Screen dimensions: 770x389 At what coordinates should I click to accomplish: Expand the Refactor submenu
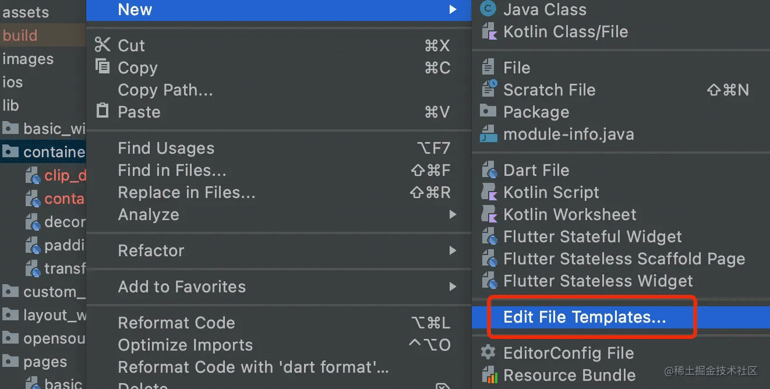(151, 250)
